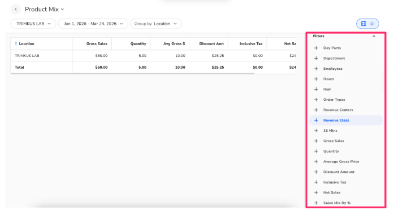Image resolution: width=394 pixels, height=210 pixels.
Task: Click the plus icon next to Order Types
Action: point(316,99)
